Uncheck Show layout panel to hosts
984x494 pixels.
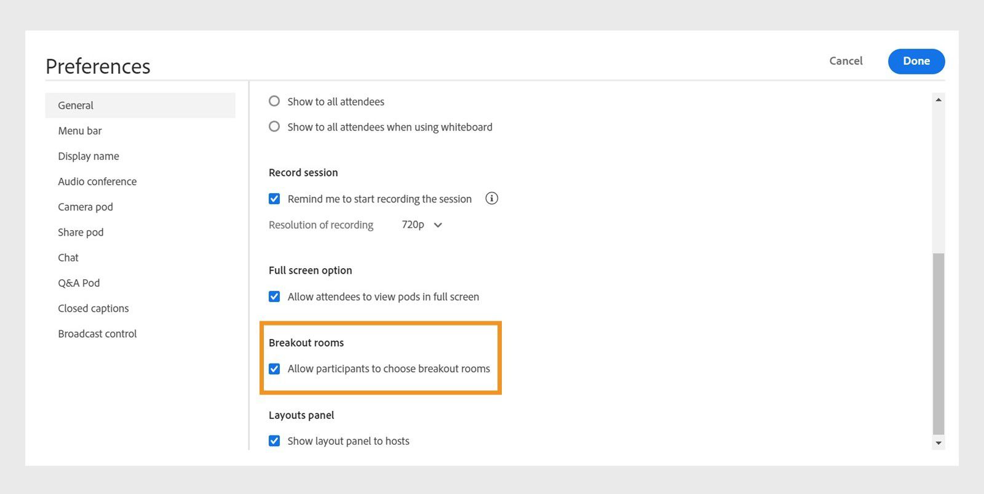click(x=274, y=441)
